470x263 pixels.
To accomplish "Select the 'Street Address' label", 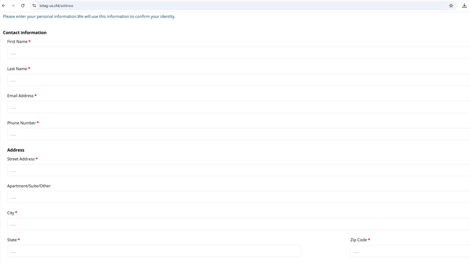I will pyautogui.click(x=21, y=159).
